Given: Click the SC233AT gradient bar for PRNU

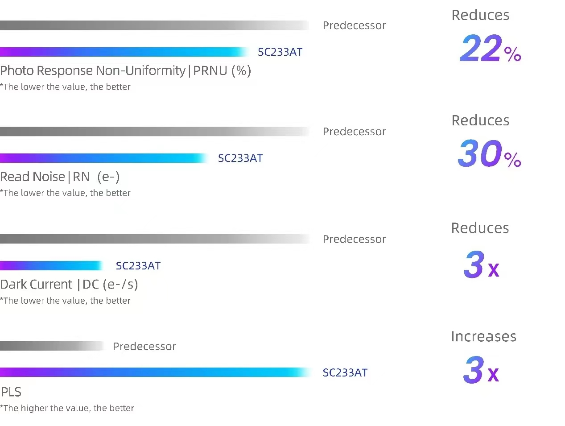Looking at the screenshot, I should pos(124,52).
